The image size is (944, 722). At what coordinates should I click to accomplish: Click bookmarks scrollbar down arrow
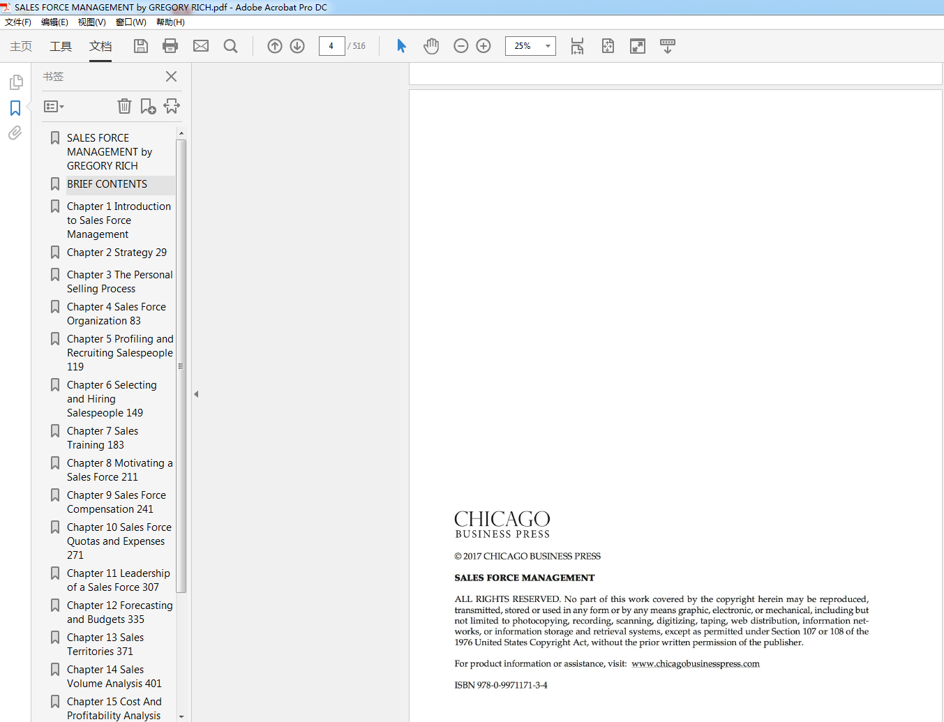tap(181, 716)
